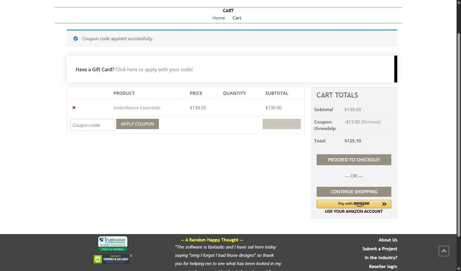
Task: Go to Home breadcrumb link
Action: [x=218, y=18]
